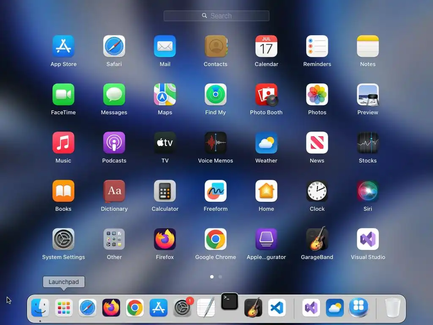Launch the Reminders app
This screenshot has width=433, height=325.
tap(317, 46)
